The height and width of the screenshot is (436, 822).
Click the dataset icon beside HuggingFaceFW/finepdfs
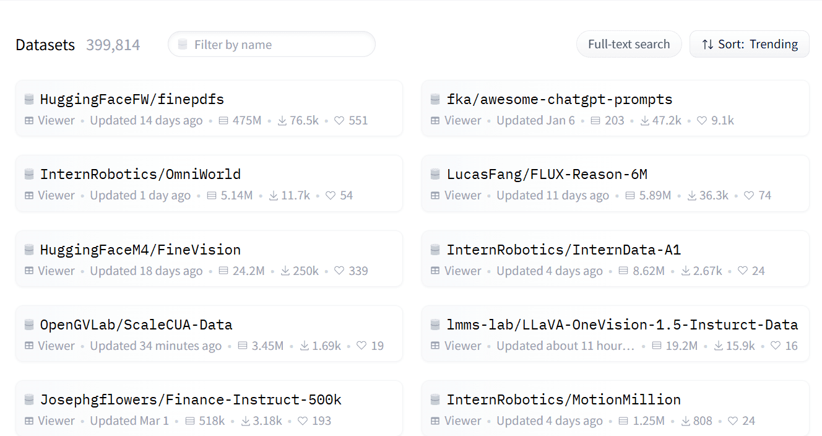tap(29, 99)
